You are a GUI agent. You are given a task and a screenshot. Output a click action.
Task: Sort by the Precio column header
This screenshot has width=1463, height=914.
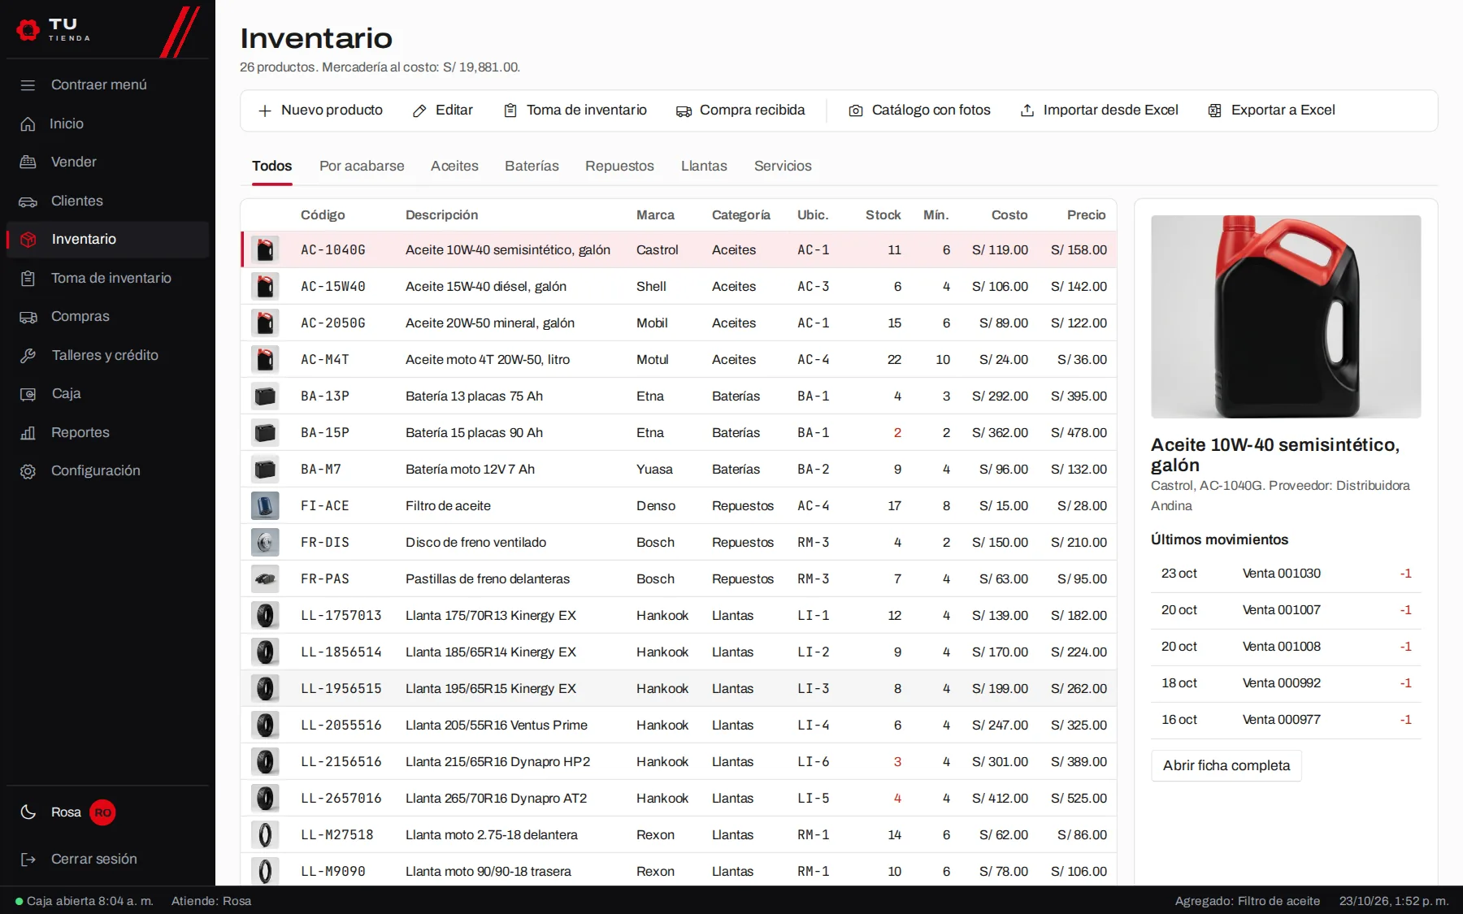[1086, 215]
